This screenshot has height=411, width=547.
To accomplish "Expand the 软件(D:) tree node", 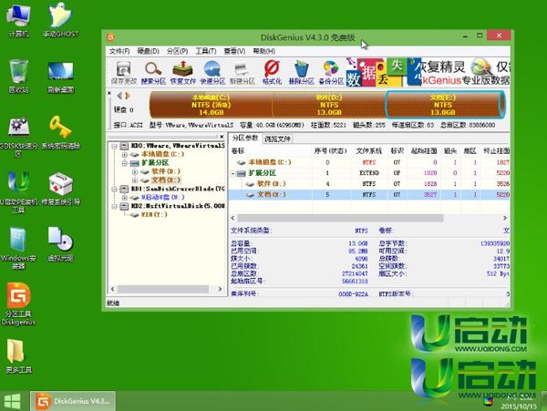I will (135, 171).
